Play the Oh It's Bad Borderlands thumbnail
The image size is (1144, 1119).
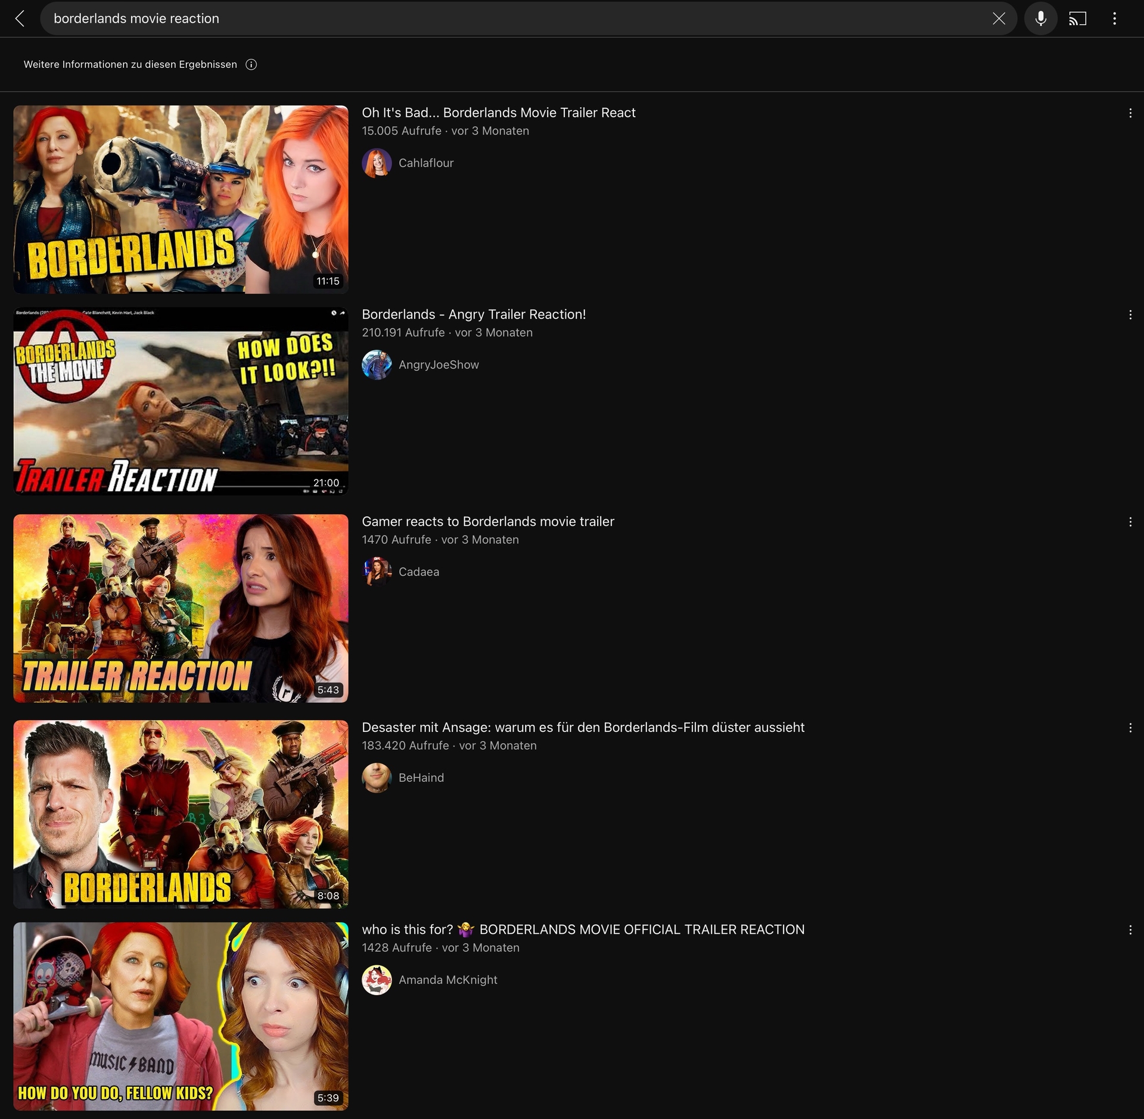click(181, 200)
